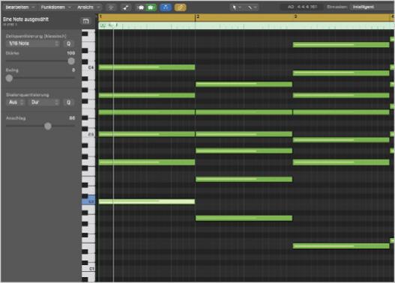The image size is (395, 283).
Task: Click the square icon beside 'Eine Note ausgewählt'
Action: (x=85, y=21)
